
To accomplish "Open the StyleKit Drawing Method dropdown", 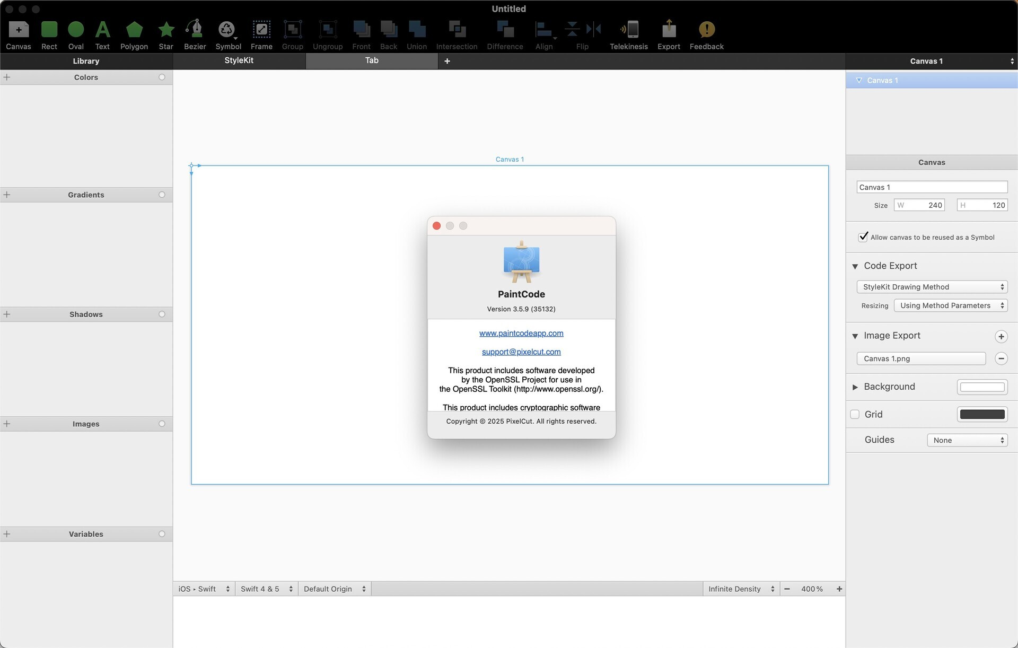I will [932, 287].
